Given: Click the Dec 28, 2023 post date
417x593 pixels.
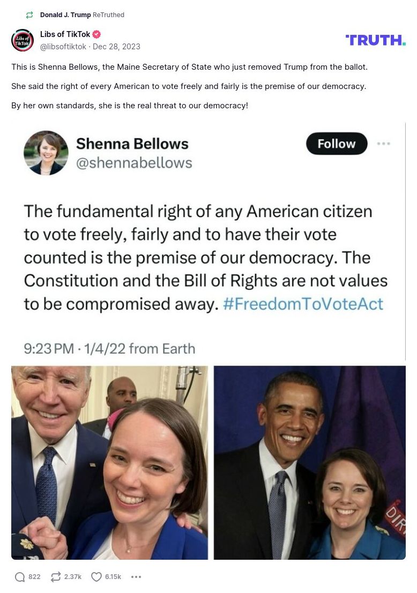Looking at the screenshot, I should point(116,47).
